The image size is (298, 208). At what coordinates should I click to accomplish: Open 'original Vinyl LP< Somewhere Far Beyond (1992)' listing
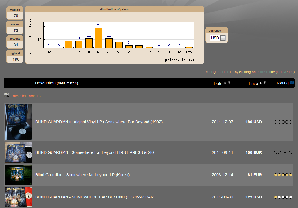point(99,122)
